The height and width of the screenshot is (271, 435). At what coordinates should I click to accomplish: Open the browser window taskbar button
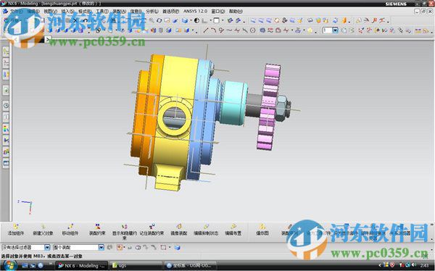(190, 266)
